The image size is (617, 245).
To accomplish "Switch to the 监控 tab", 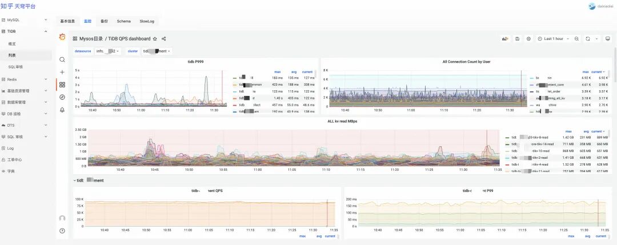I will pos(87,21).
